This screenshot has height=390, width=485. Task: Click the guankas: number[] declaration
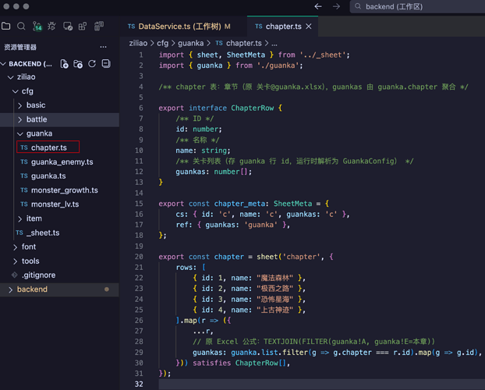pos(214,172)
